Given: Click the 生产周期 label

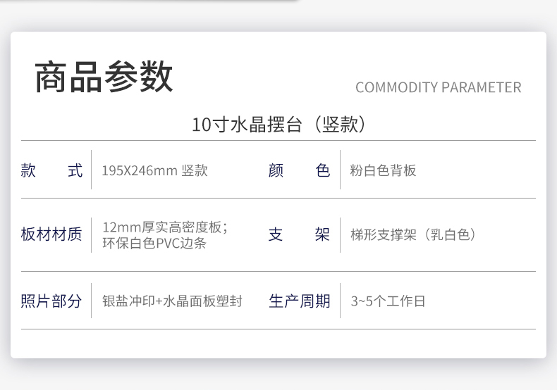Looking at the screenshot, I should [x=300, y=301].
